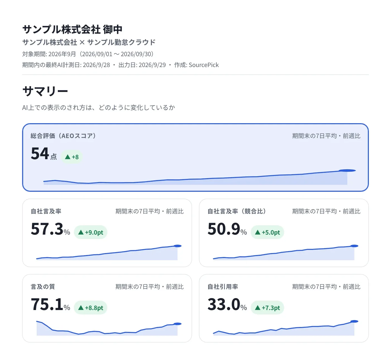391x345 pixels.
Task: Click the 自社言及率 card title
Action: tap(46, 211)
